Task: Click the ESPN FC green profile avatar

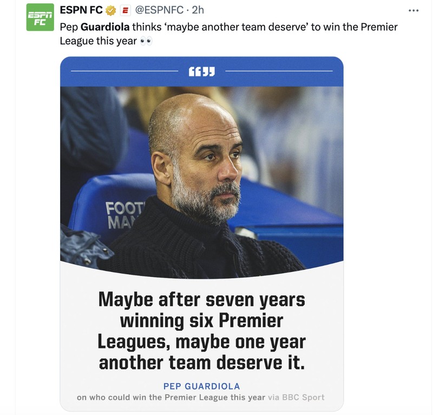Action: point(40,17)
